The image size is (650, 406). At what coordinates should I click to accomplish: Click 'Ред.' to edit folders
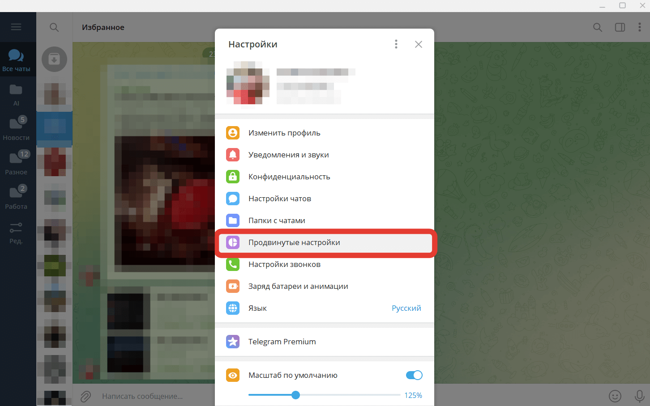[16, 232]
